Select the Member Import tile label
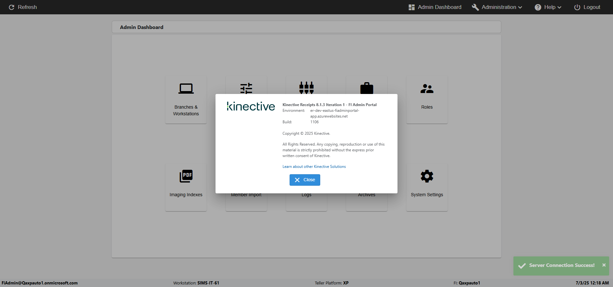 [x=246, y=195]
